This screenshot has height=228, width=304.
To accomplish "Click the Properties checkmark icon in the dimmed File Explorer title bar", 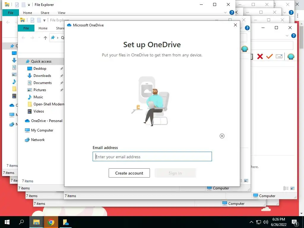I will click(32, 20).
